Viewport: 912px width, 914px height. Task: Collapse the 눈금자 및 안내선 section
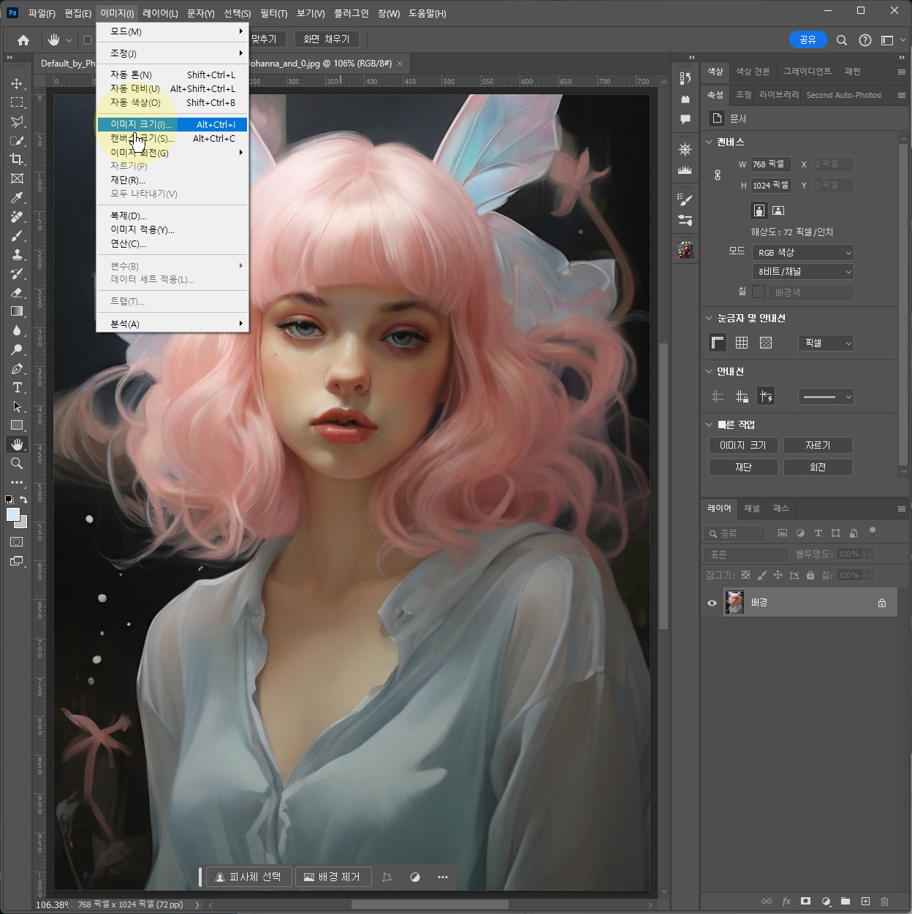tap(709, 318)
